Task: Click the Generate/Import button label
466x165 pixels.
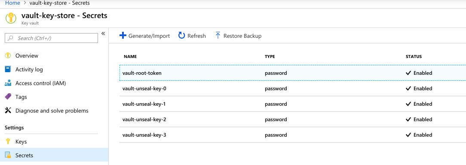Action: point(149,36)
